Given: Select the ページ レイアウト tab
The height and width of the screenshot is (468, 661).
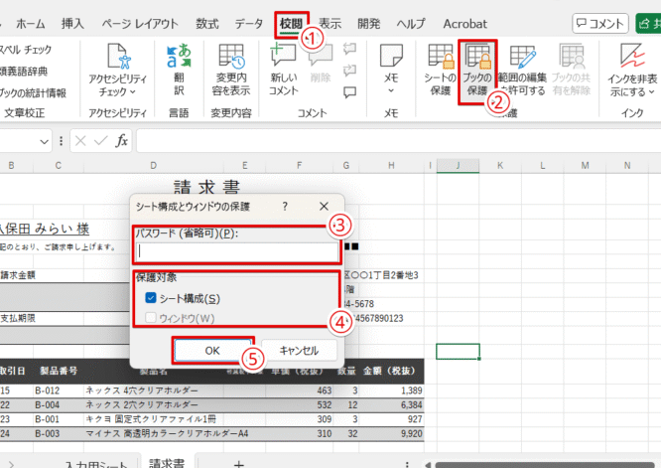Looking at the screenshot, I should (x=140, y=24).
